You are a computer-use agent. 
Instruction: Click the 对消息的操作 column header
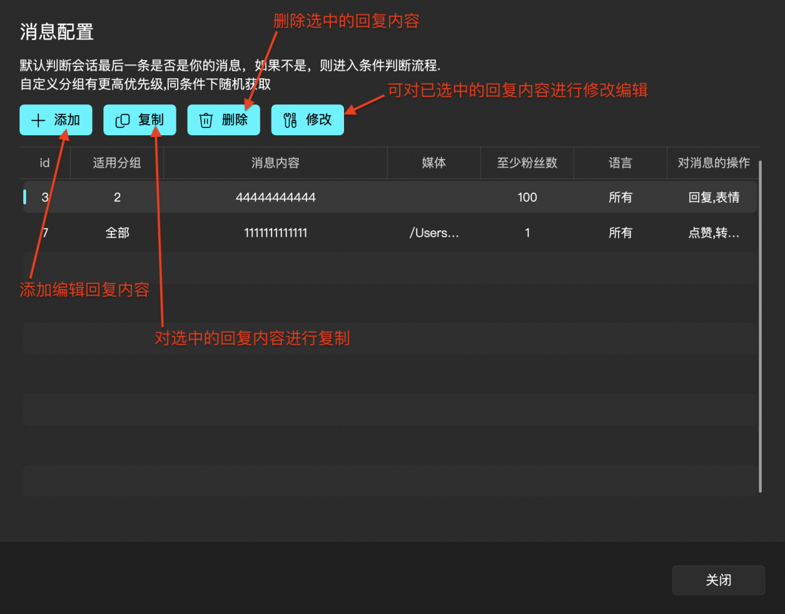(x=713, y=163)
